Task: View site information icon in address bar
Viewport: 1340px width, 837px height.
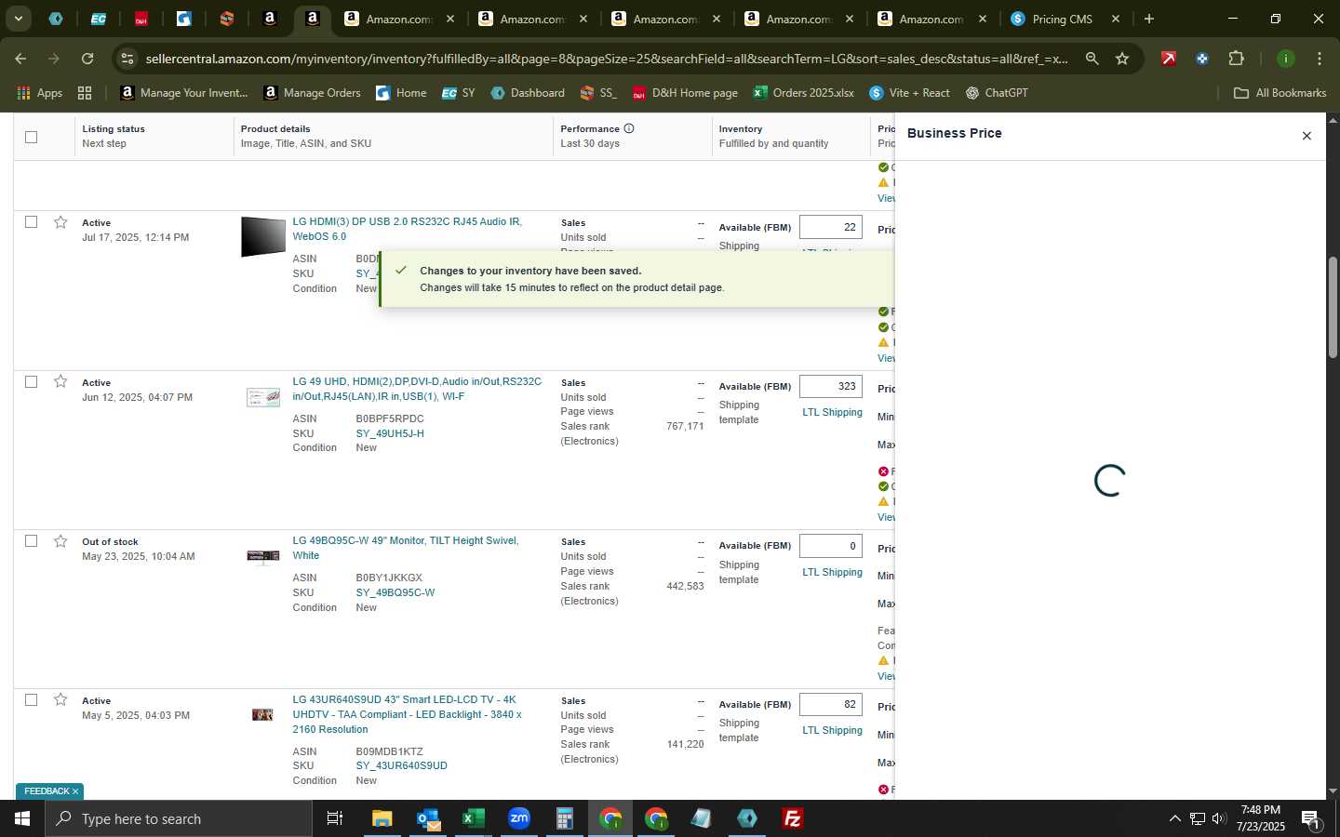Action: (x=127, y=59)
